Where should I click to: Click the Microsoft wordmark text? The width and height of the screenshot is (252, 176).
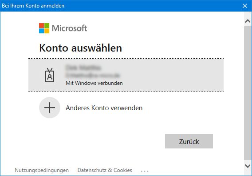[x=69, y=28]
